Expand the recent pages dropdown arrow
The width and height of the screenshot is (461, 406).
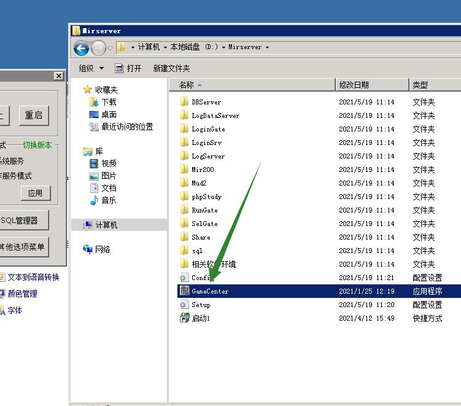point(110,48)
